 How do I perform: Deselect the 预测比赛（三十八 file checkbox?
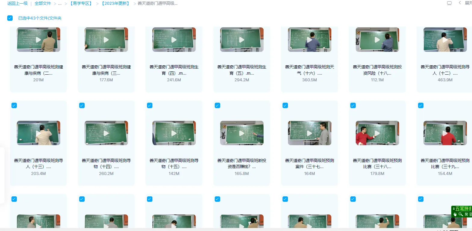tap(353, 105)
